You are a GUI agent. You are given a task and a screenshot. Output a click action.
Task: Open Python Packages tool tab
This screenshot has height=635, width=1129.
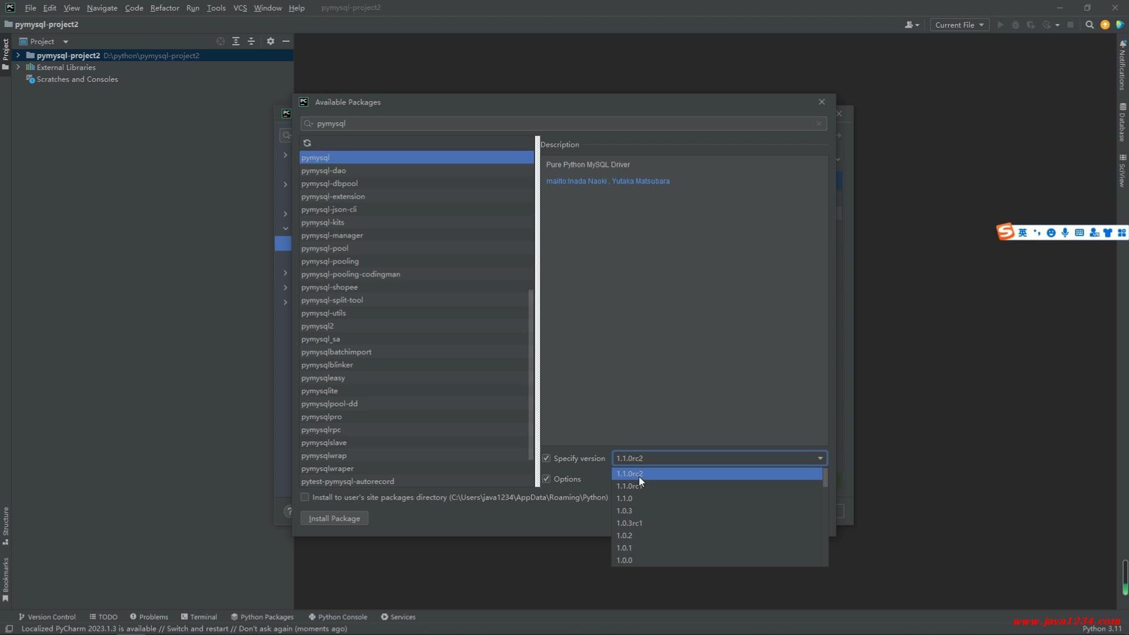[x=262, y=617]
